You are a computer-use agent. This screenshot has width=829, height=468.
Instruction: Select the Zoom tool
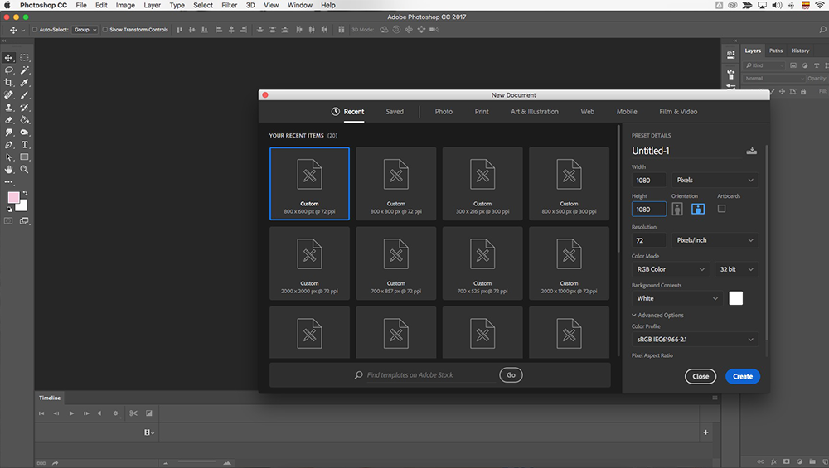tap(24, 170)
